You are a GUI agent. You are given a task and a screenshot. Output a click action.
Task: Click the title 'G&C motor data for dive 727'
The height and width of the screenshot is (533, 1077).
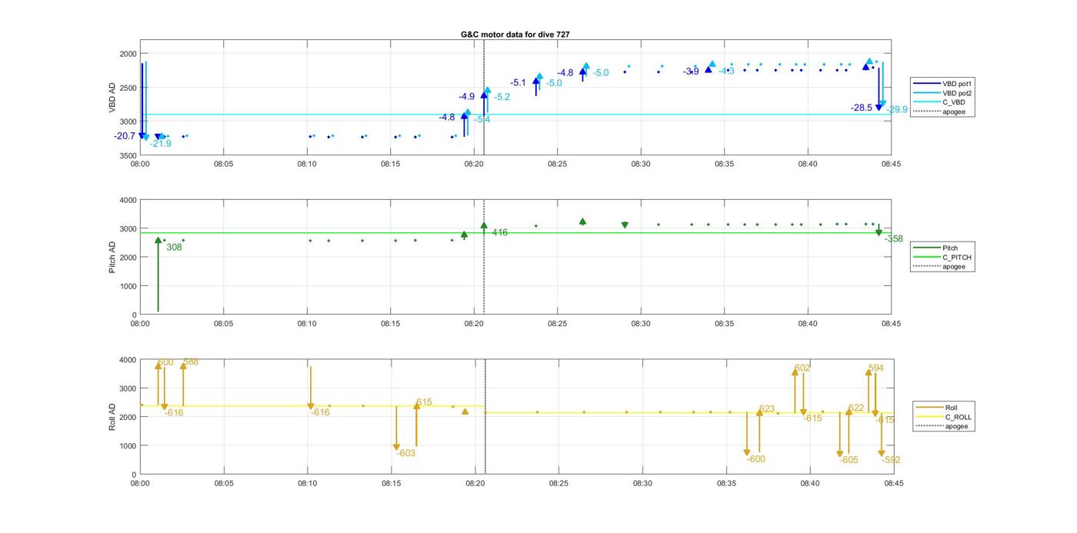pyautogui.click(x=515, y=35)
